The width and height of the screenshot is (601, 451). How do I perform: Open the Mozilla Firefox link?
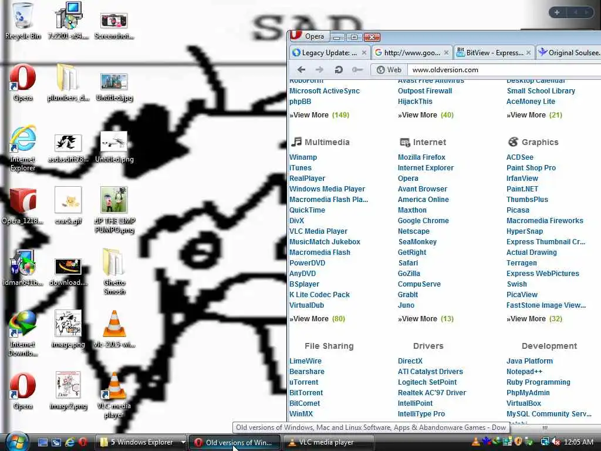421,157
